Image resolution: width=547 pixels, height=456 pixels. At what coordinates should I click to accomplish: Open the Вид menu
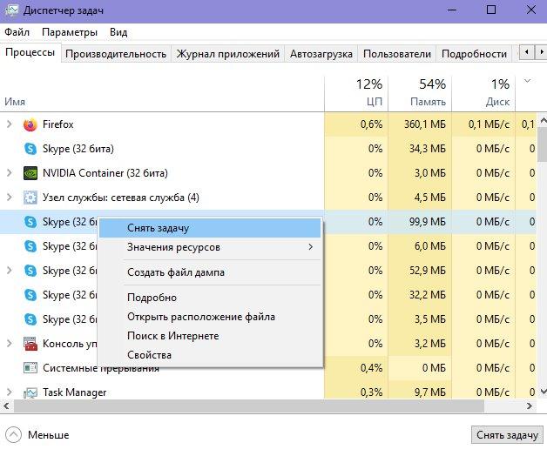[118, 32]
